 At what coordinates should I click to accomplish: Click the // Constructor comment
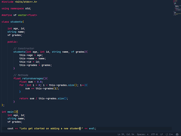point(24,49)
